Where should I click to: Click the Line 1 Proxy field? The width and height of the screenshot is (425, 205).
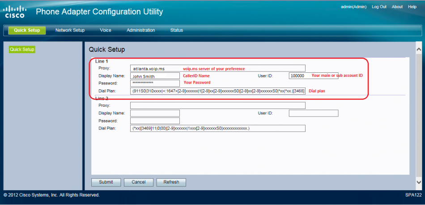218,68
